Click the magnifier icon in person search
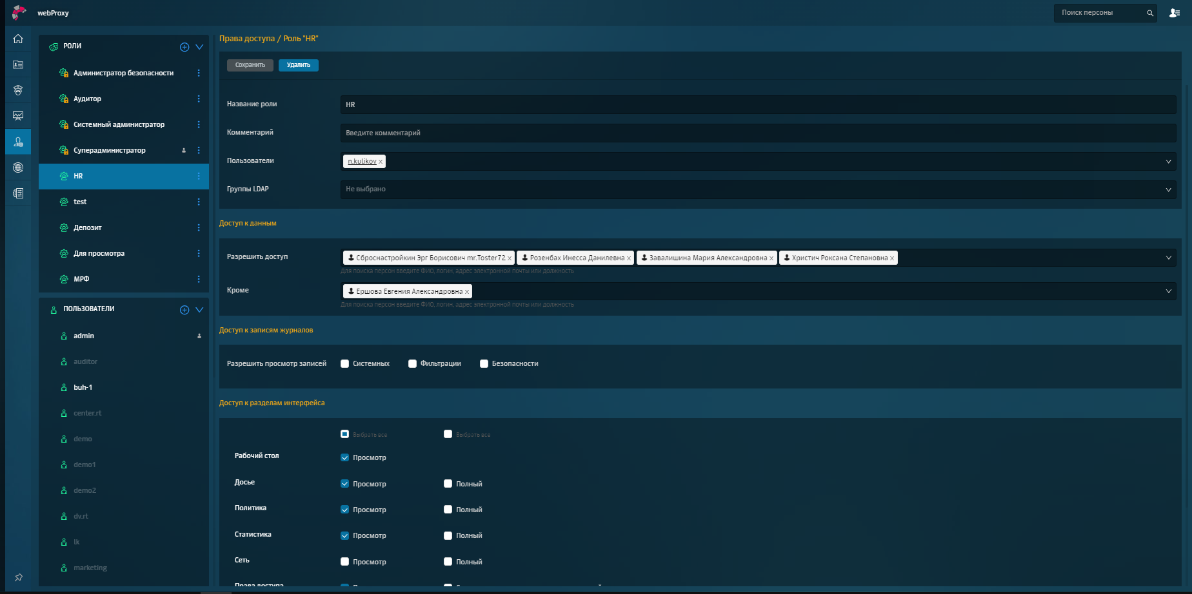 [x=1149, y=13]
